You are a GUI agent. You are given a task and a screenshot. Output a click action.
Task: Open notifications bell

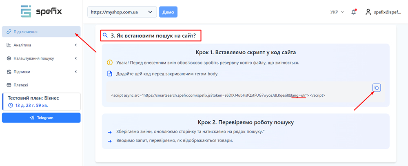point(353,12)
